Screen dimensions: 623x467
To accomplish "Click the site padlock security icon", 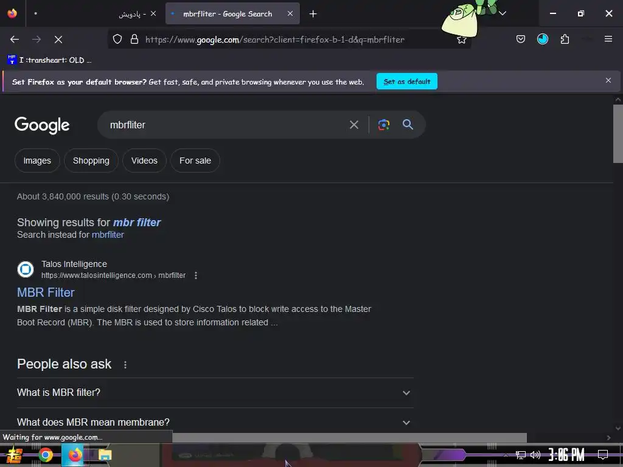I will (x=134, y=40).
